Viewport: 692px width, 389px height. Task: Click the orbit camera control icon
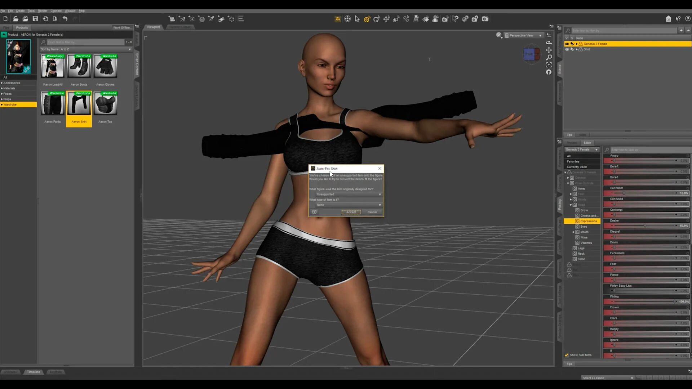(x=549, y=43)
